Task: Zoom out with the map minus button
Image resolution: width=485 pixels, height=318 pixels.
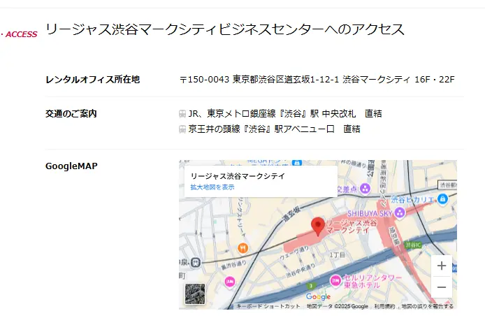Action: click(x=442, y=287)
